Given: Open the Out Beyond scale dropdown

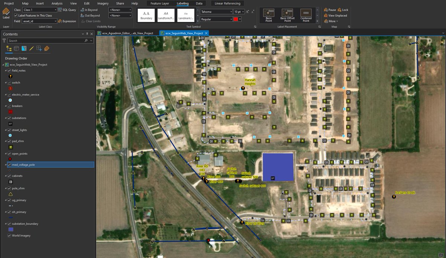Looking at the screenshot, I should tap(120, 16).
